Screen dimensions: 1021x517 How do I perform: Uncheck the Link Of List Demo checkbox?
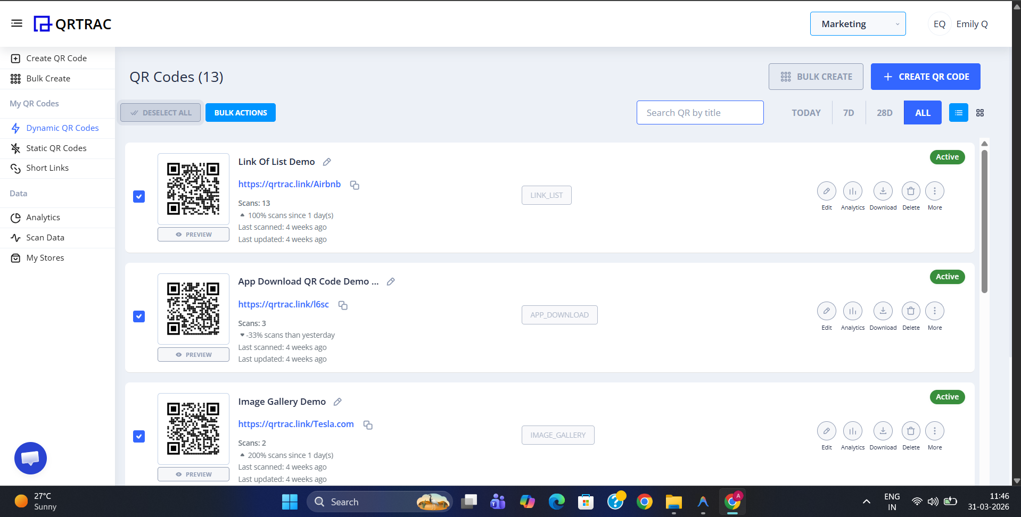(138, 196)
